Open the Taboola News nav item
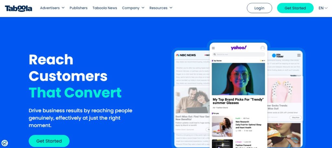Viewport: 332px width, 148px height. pyautogui.click(x=105, y=8)
